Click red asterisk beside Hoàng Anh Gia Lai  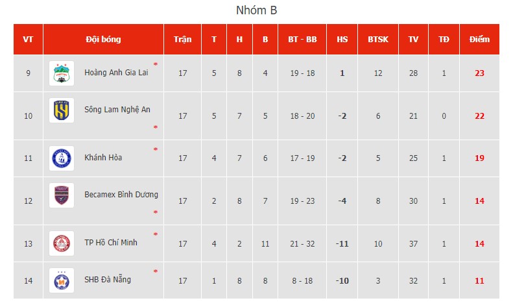pyautogui.click(x=156, y=64)
